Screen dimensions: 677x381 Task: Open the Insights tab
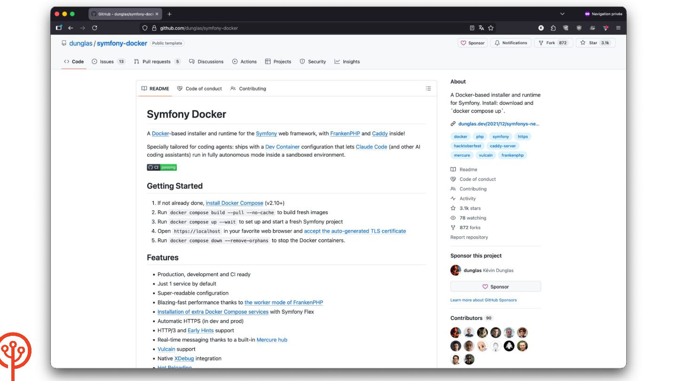pos(347,62)
